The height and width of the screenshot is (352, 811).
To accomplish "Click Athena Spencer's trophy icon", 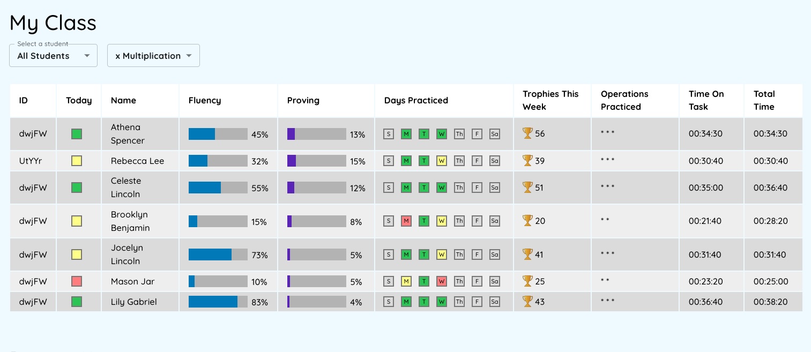I will click(x=527, y=133).
